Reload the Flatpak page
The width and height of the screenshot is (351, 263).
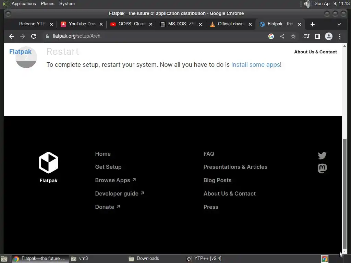click(34, 36)
